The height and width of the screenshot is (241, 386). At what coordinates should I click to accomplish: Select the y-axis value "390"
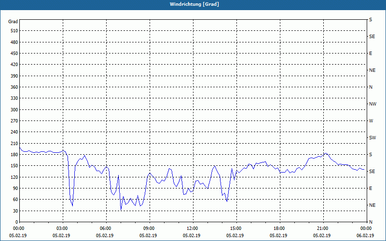tap(14, 76)
